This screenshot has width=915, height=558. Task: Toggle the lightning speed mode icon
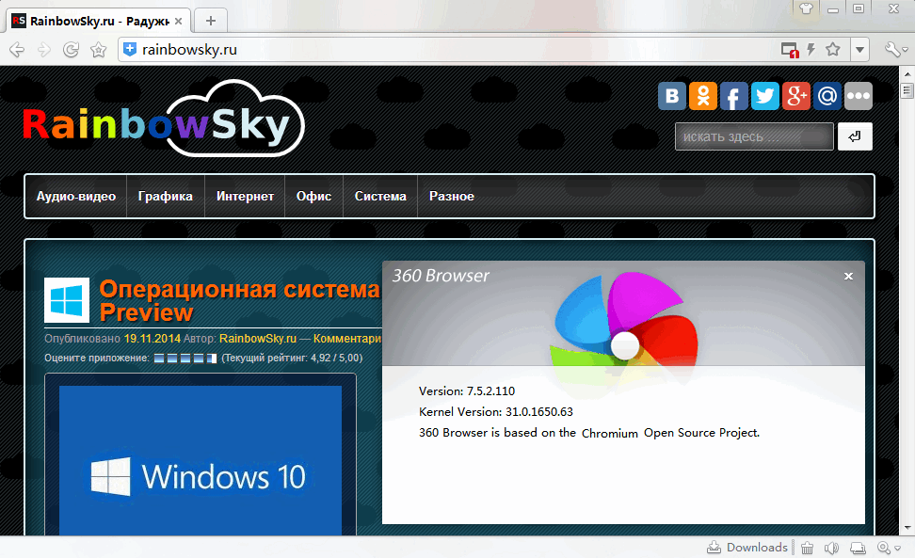point(811,50)
